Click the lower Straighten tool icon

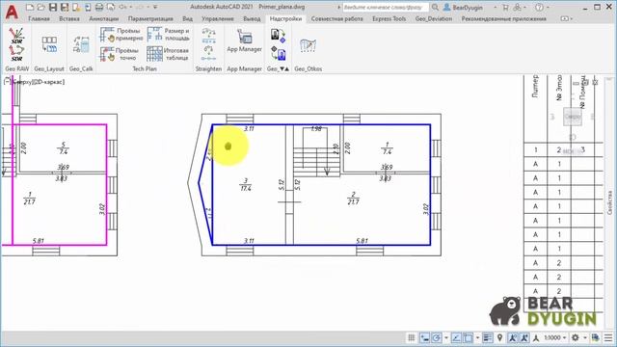[208, 53]
